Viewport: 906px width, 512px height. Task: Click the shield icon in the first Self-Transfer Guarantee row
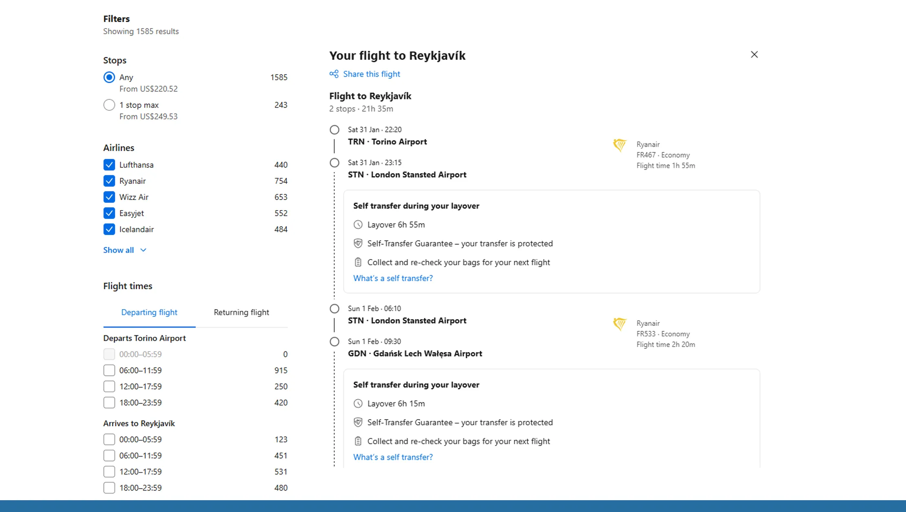pos(358,244)
